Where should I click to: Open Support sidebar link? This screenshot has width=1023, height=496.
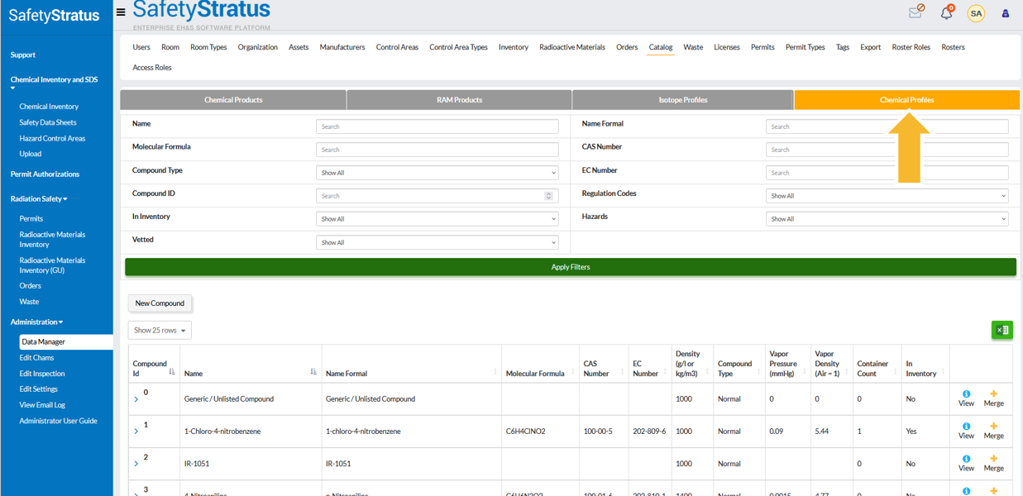tap(23, 55)
